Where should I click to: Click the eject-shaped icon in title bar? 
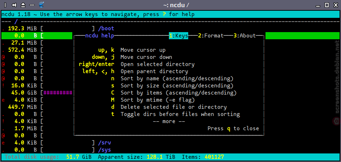coord(23,5)
